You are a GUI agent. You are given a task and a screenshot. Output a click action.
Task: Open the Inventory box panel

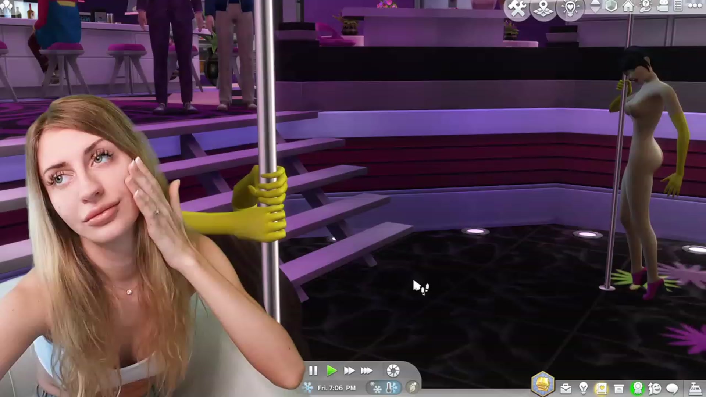619,388
